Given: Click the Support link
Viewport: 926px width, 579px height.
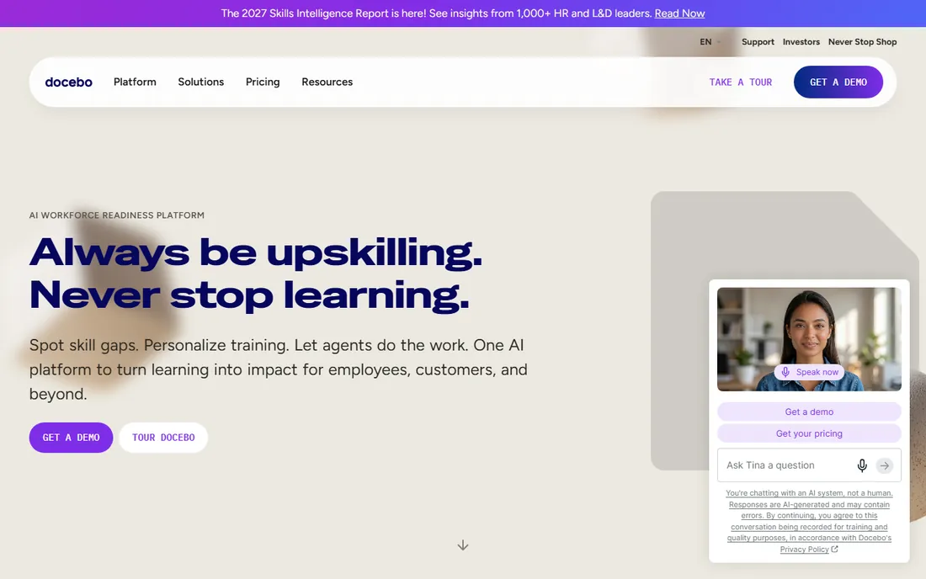Looking at the screenshot, I should 758,42.
